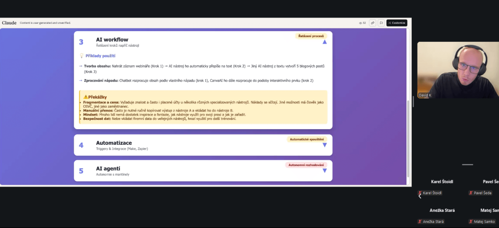Expand the Automatizace section arrow
The height and width of the screenshot is (228, 499).
[324, 145]
